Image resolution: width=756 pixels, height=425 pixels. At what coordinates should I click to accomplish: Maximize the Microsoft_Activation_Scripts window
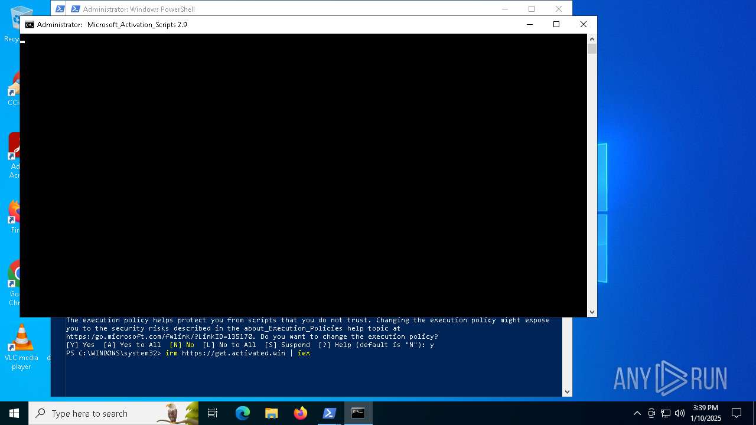coord(556,25)
